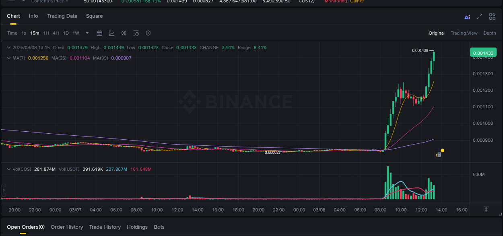Screen dimensions: 503x236
Task: Switch chart to Trading View mode
Action: pyautogui.click(x=464, y=33)
